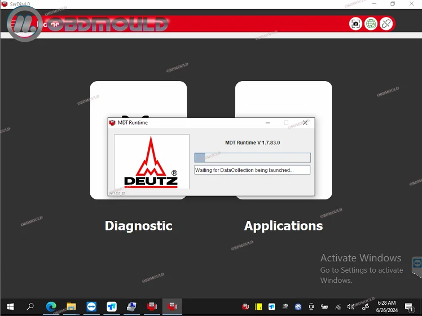
Task: Click the 'Waiting for DataCollection' status field
Action: click(x=252, y=170)
